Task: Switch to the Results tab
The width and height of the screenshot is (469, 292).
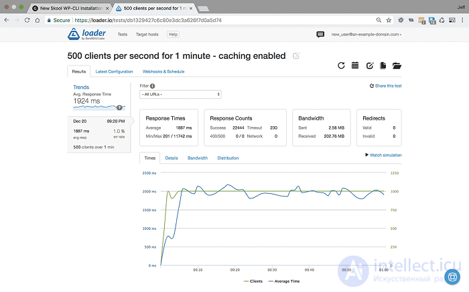Action: pos(79,71)
